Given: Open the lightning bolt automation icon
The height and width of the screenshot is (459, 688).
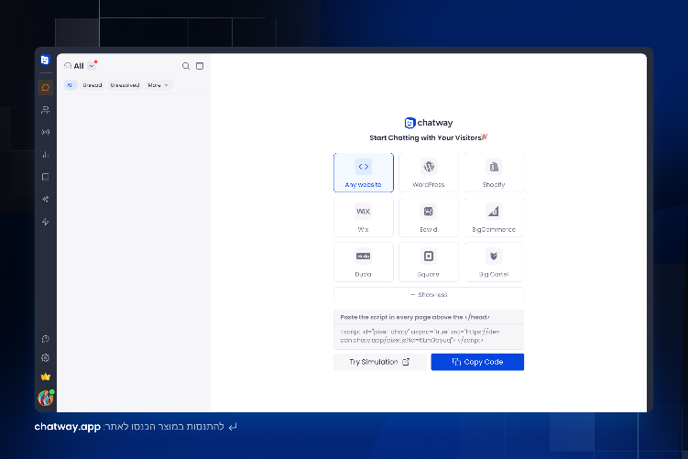Looking at the screenshot, I should tap(45, 222).
